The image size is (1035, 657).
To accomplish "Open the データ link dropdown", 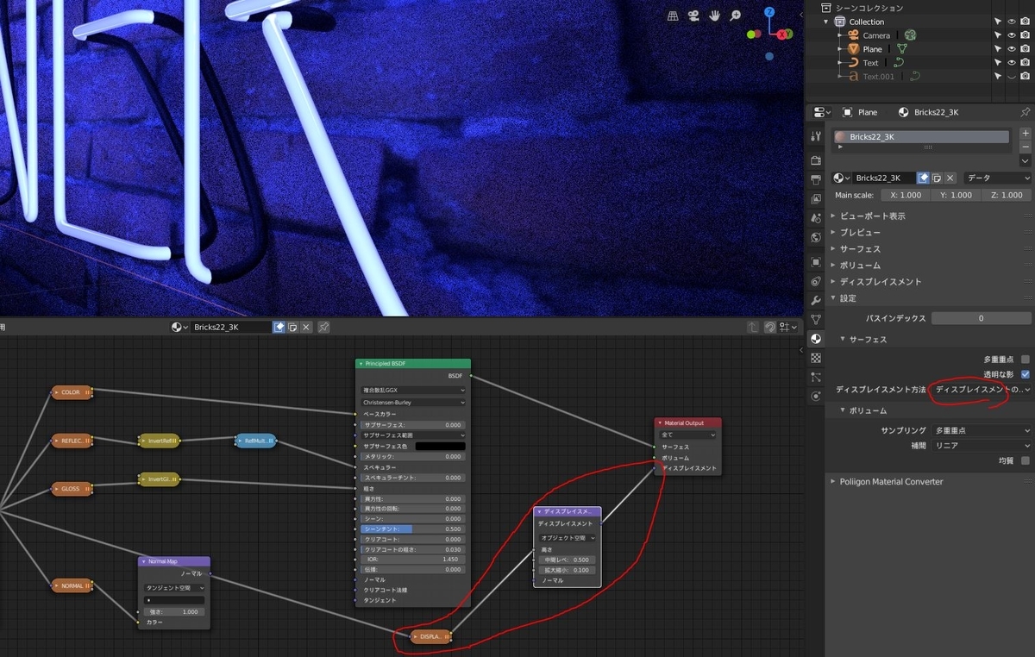I will click(x=998, y=178).
